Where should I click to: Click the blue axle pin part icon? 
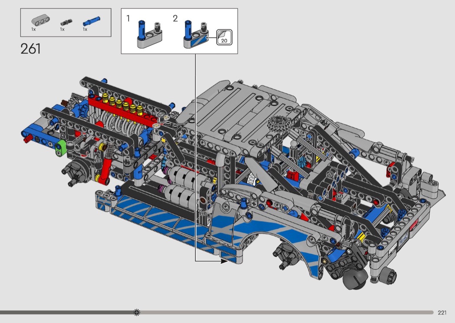[x=91, y=21]
